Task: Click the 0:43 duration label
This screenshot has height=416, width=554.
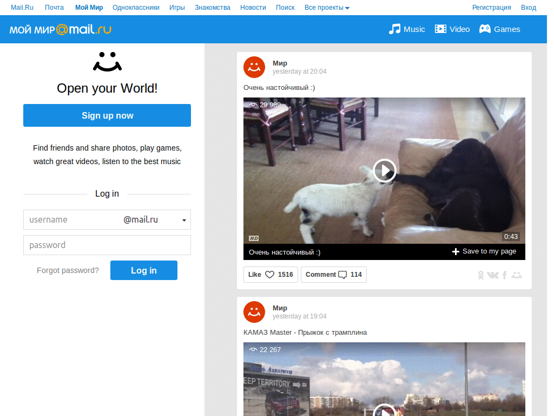Action: click(511, 237)
